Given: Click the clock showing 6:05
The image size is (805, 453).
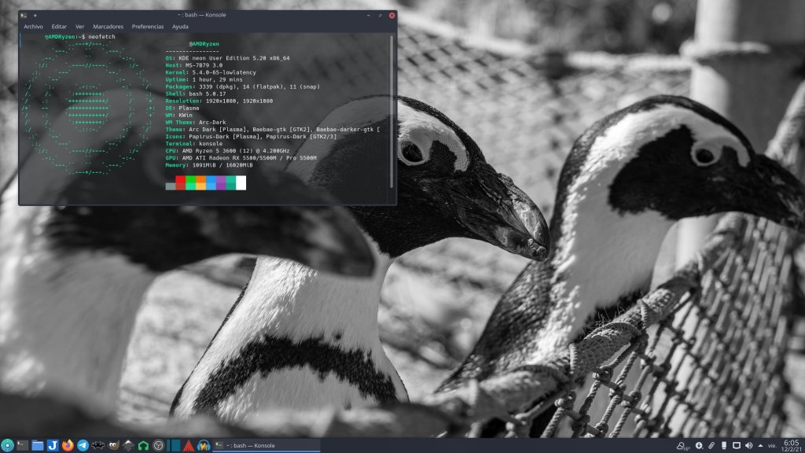Looking at the screenshot, I should click(x=790, y=445).
